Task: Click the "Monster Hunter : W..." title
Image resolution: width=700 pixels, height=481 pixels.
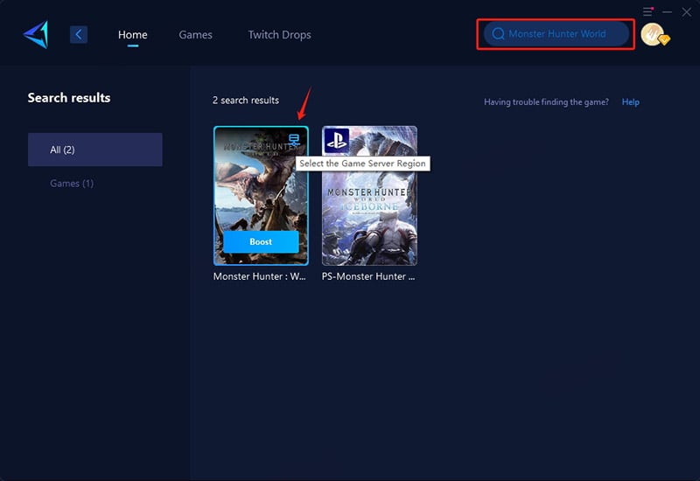Action: point(259,276)
